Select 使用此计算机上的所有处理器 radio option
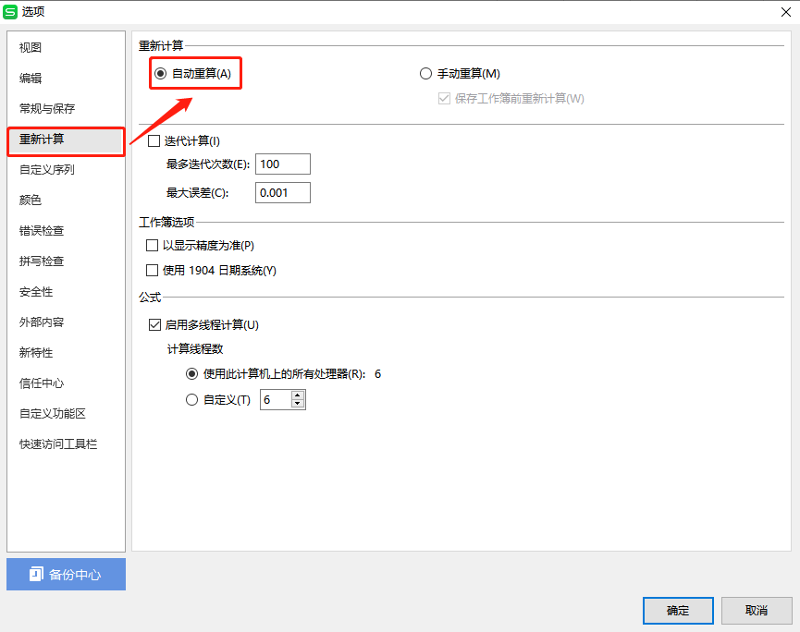The image size is (800, 632). point(191,374)
